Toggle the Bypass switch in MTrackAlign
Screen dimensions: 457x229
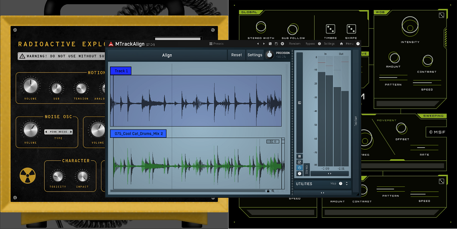tap(310, 44)
